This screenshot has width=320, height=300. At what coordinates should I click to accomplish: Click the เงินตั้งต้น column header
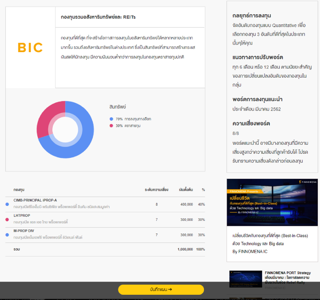pyautogui.click(x=186, y=190)
